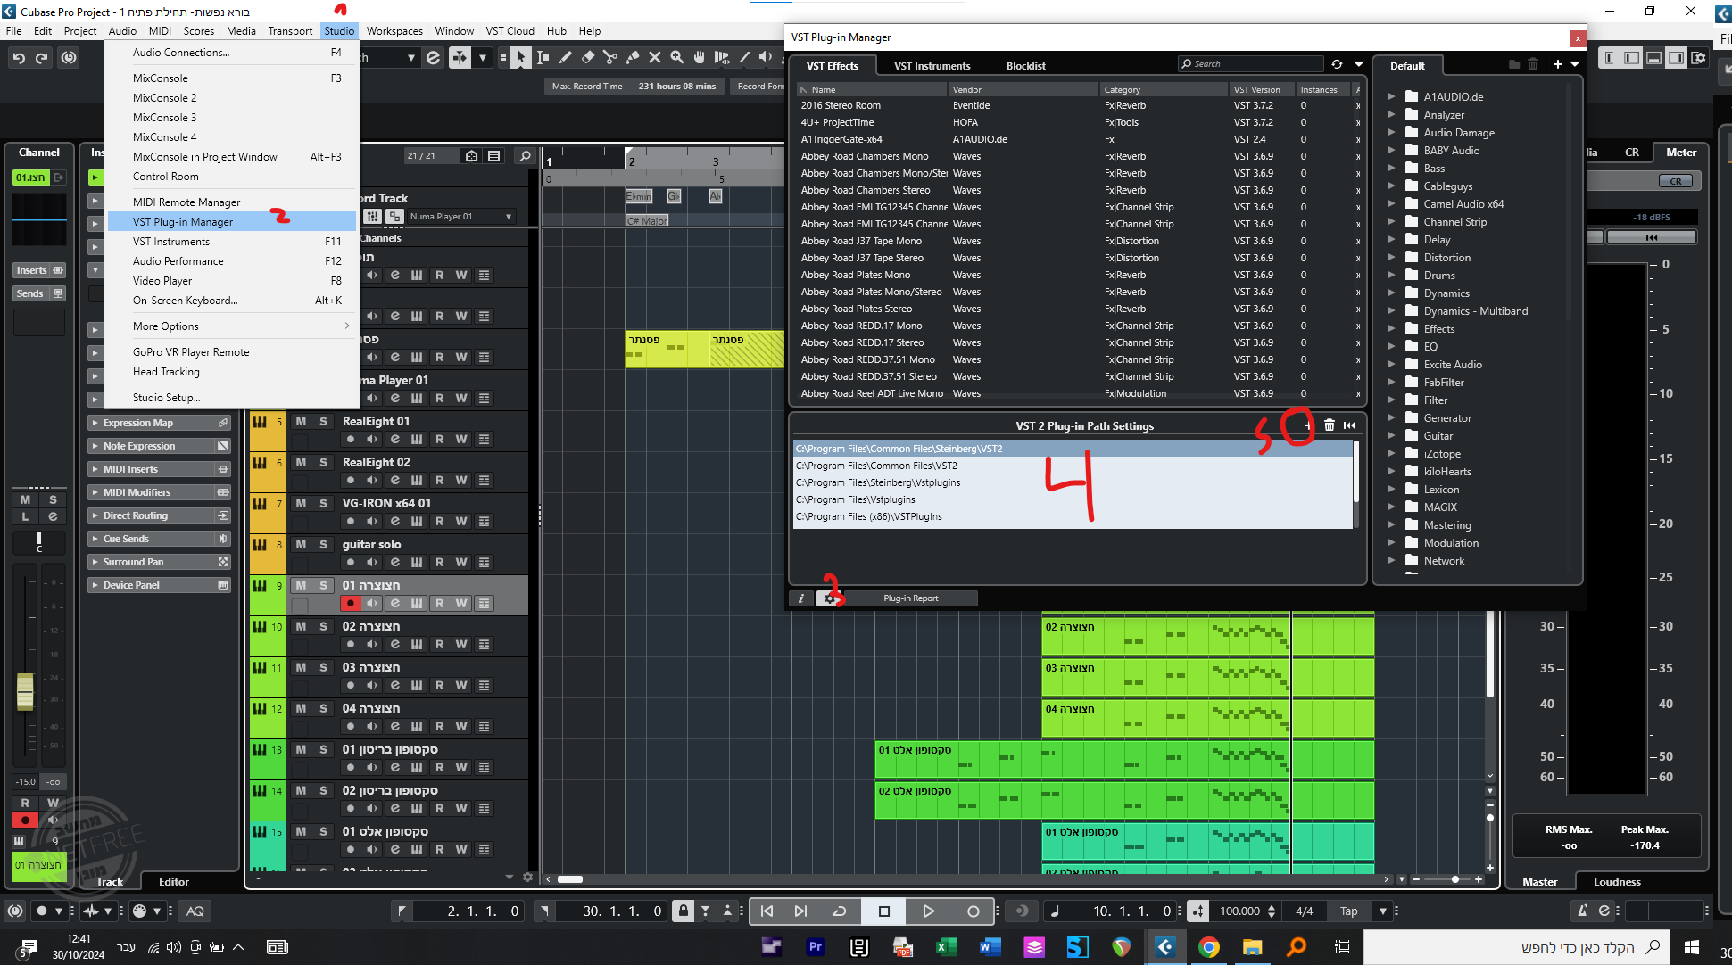The width and height of the screenshot is (1732, 965).
Task: Activate the Zoom magnifier tool
Action: [x=676, y=57]
